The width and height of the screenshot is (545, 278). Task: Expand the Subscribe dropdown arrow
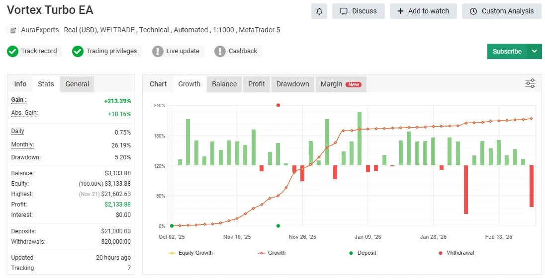tap(535, 51)
